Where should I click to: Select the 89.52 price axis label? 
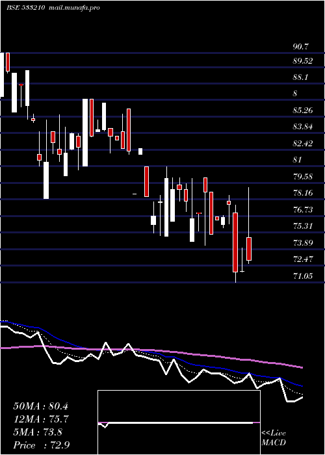tap(303, 61)
